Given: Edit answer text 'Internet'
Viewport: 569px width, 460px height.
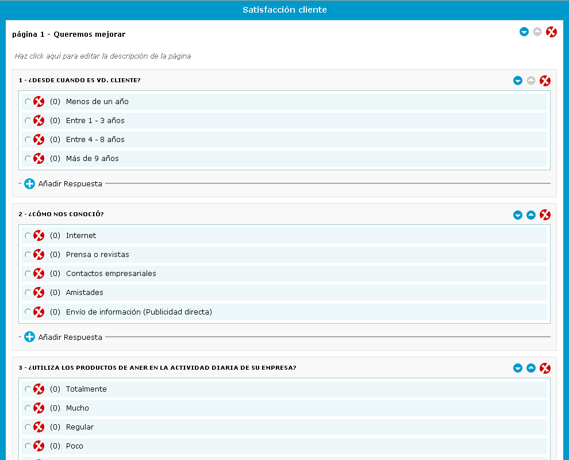Looking at the screenshot, I should coord(81,236).
